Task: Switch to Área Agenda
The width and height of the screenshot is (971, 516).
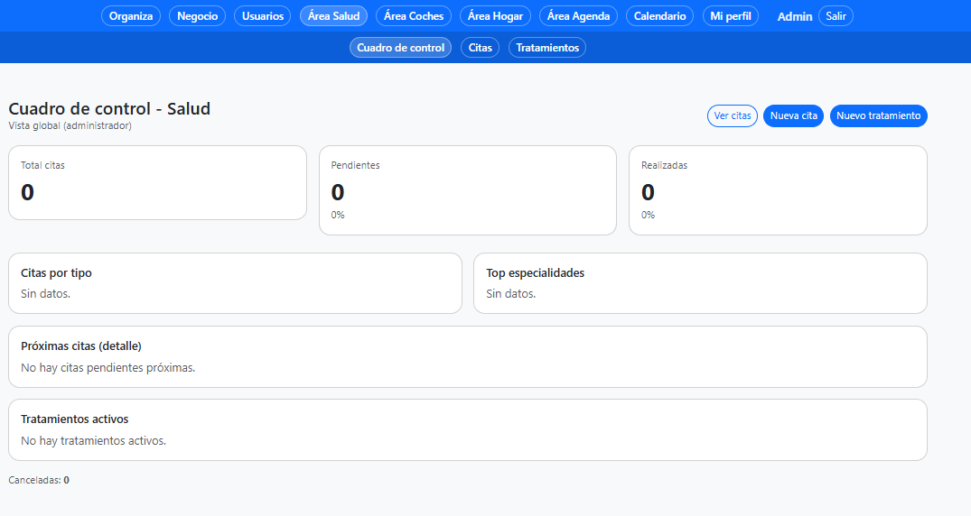Action: click(578, 16)
